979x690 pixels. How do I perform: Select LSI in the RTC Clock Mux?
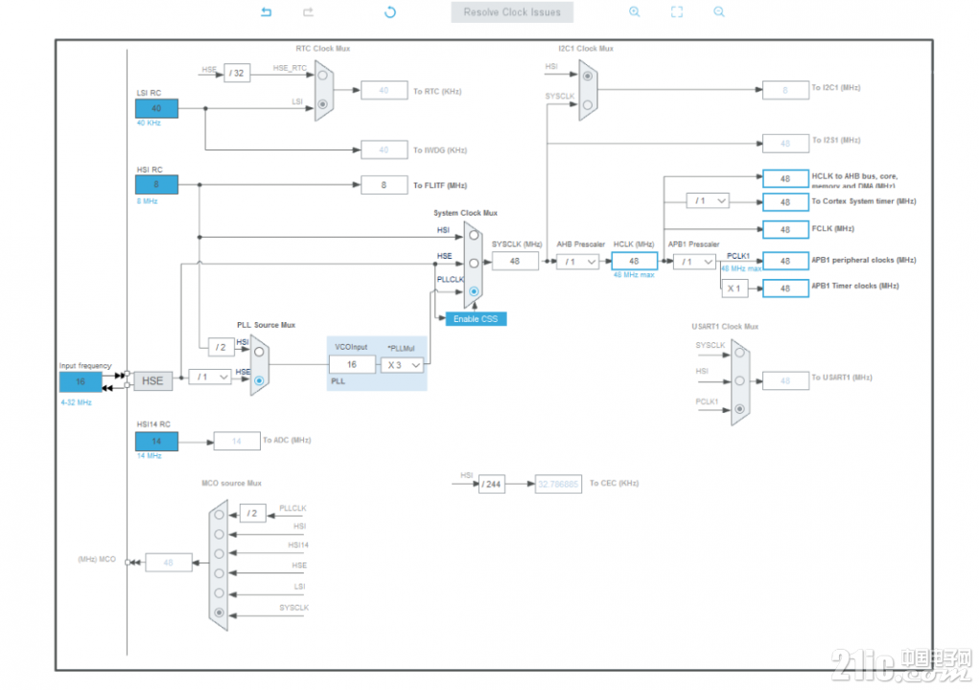pyautogui.click(x=323, y=104)
